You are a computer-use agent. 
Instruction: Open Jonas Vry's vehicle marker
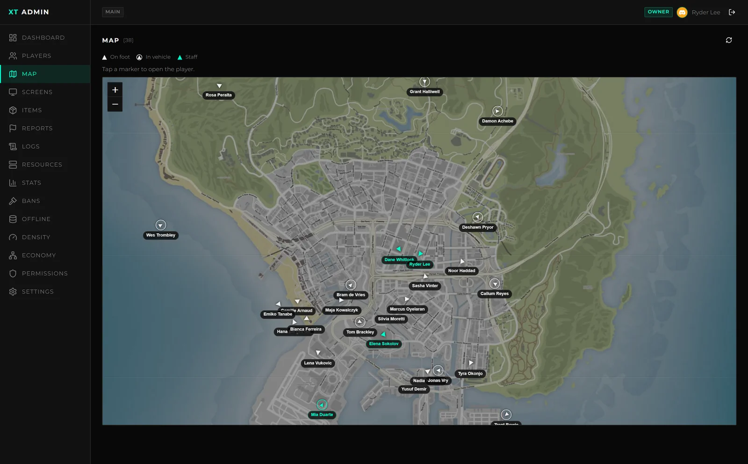[x=438, y=370]
